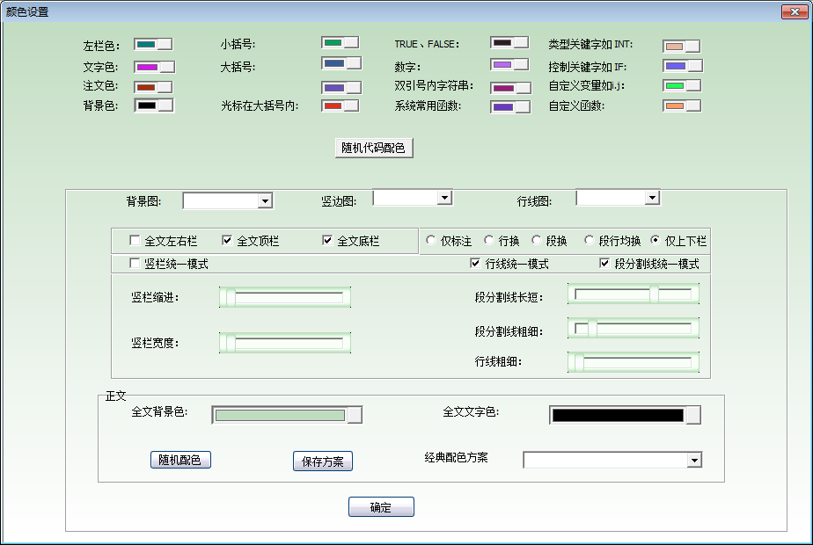813x545 pixels.
Task: Click the 段分割线长短 slider
Action: click(634, 294)
